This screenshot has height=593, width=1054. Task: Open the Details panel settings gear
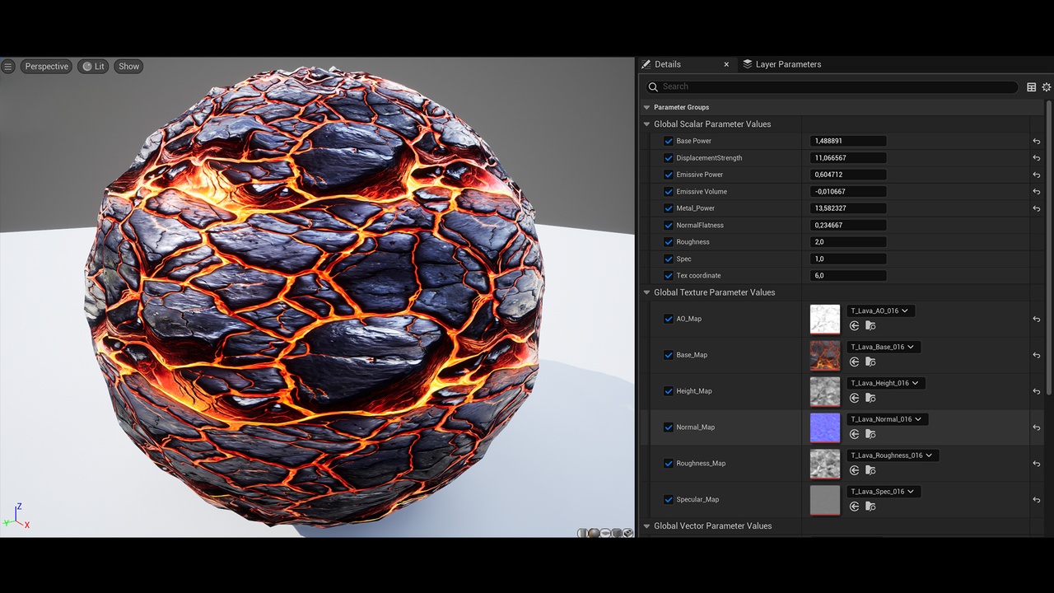(1047, 86)
